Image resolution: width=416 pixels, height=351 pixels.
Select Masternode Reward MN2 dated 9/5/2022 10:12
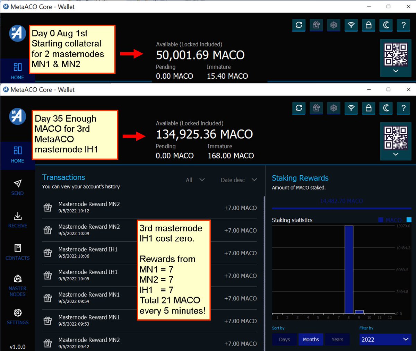149,208
